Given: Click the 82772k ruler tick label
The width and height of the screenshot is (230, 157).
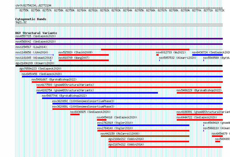Looking at the screenshot, I should [x=220, y=10].
